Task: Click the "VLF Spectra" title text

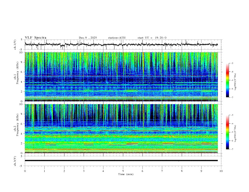Action: (x=36, y=38)
